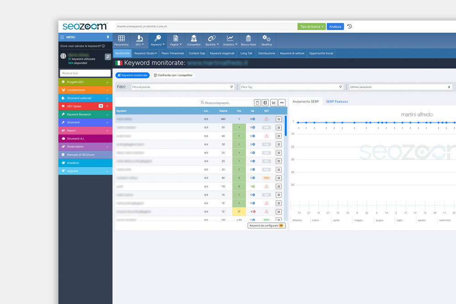This screenshot has height=304, width=456.
Task: Open Tipo di ricerca dropdown
Action: coord(311,26)
